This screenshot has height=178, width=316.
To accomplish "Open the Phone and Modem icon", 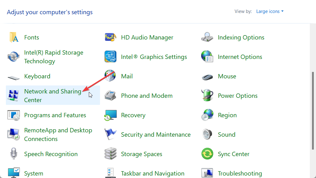I will coord(110,96).
